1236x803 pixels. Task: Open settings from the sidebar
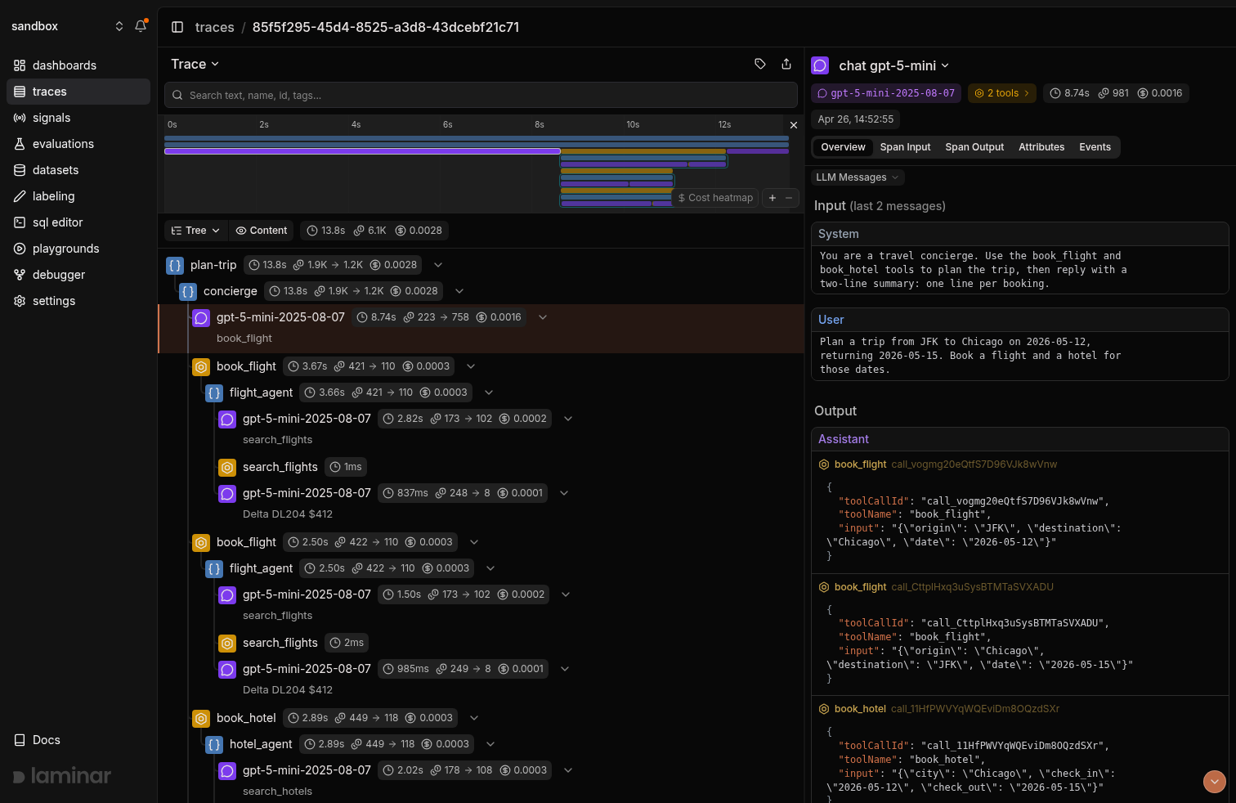click(78, 301)
